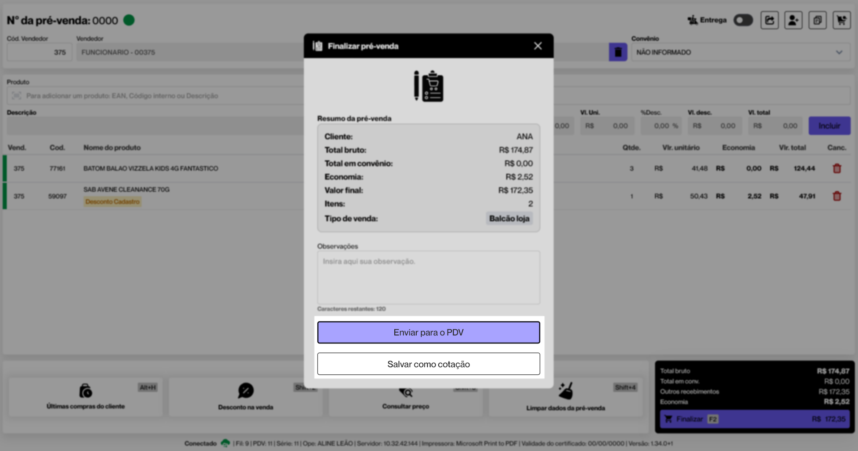Click the BATOM BALAO VIZZELA KIDS 4G FANTASTICO product name
Viewport: 858px width, 451px height.
coord(151,168)
